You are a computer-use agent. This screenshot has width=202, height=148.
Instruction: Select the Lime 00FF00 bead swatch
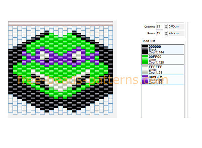(x=145, y=60)
